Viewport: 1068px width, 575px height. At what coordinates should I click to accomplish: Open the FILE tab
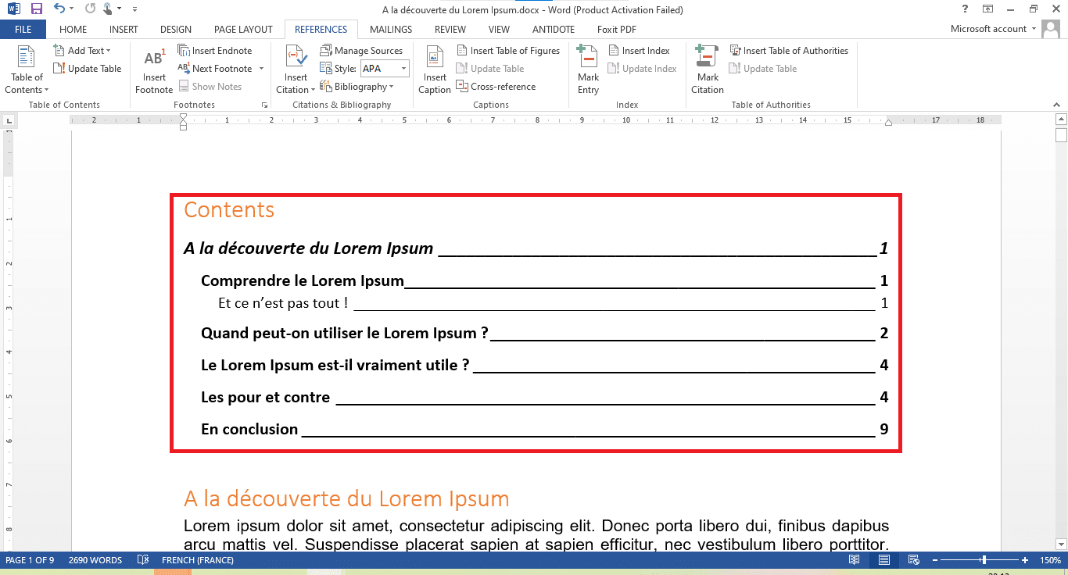click(x=23, y=30)
